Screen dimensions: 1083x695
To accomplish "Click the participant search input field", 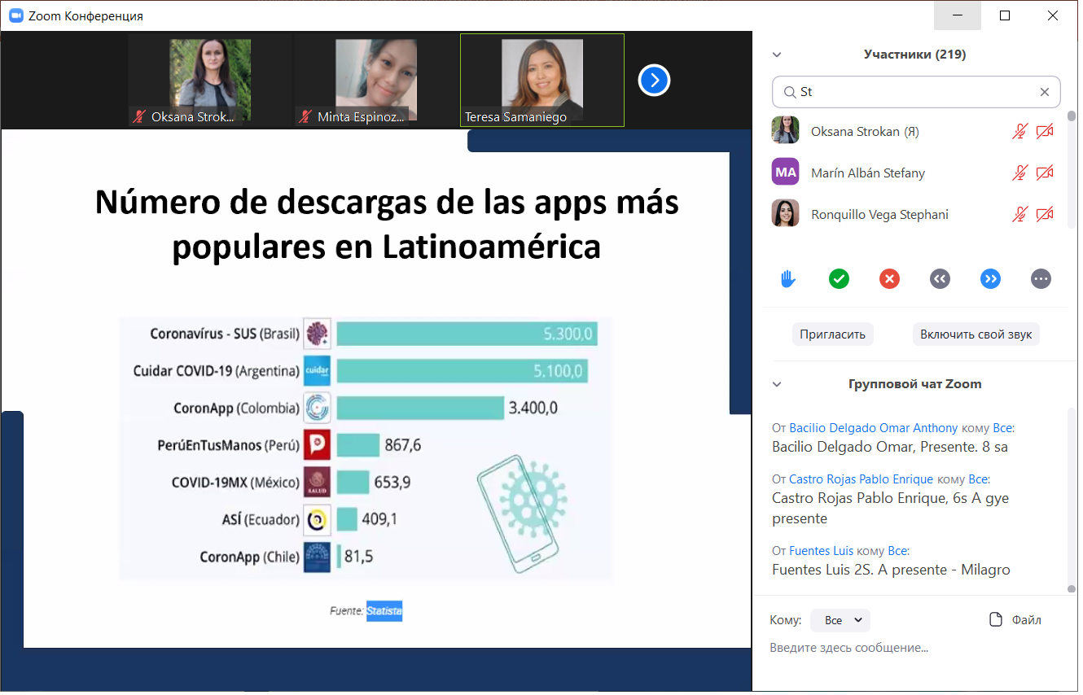I will click(x=916, y=92).
